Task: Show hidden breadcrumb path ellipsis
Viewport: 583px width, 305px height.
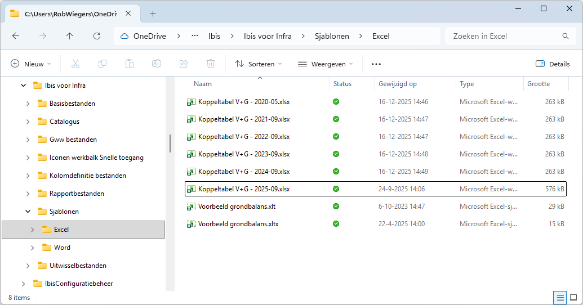Action: click(x=195, y=36)
